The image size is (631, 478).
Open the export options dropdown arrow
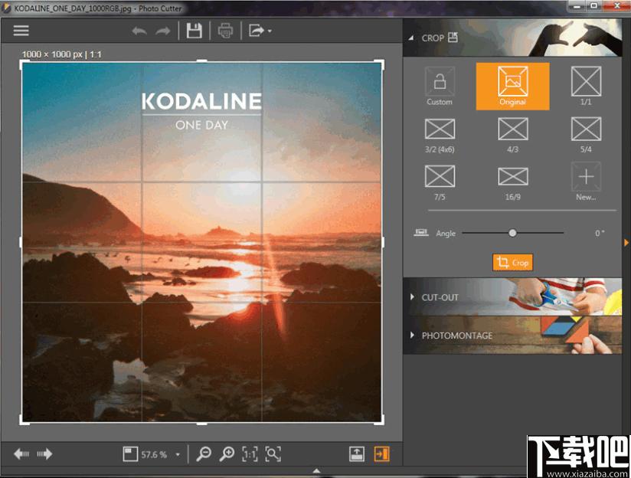coord(270,31)
